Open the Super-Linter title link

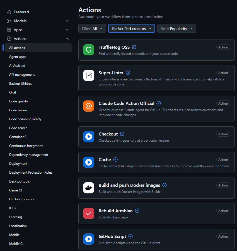[x=111, y=73]
